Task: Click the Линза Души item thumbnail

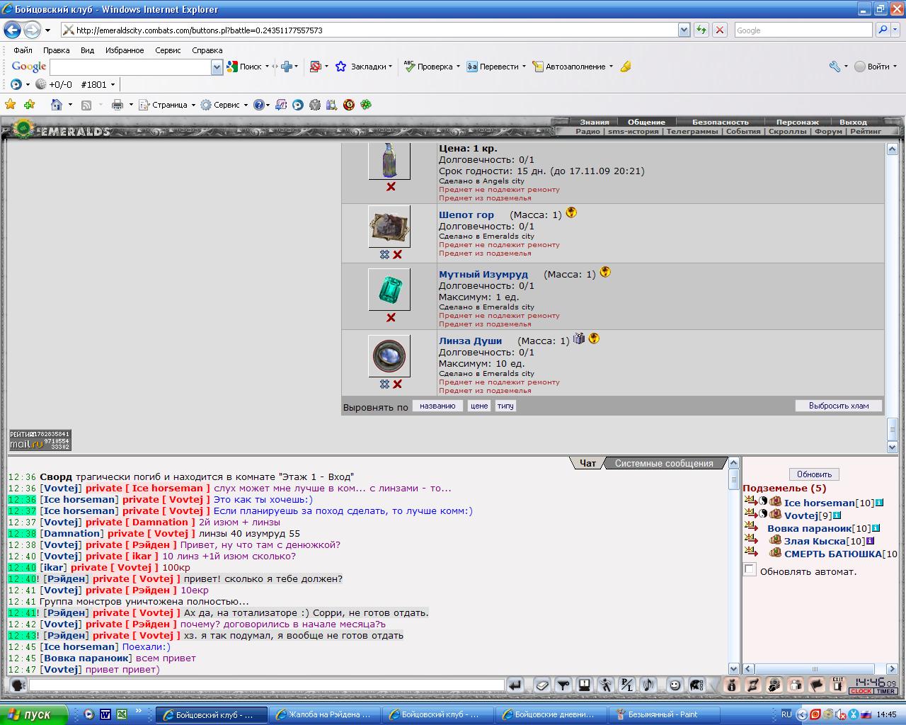Action: [389, 356]
